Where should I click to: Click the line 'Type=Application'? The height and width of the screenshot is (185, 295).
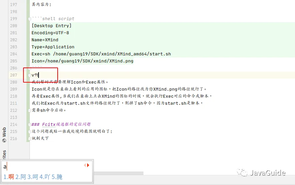click(53, 47)
